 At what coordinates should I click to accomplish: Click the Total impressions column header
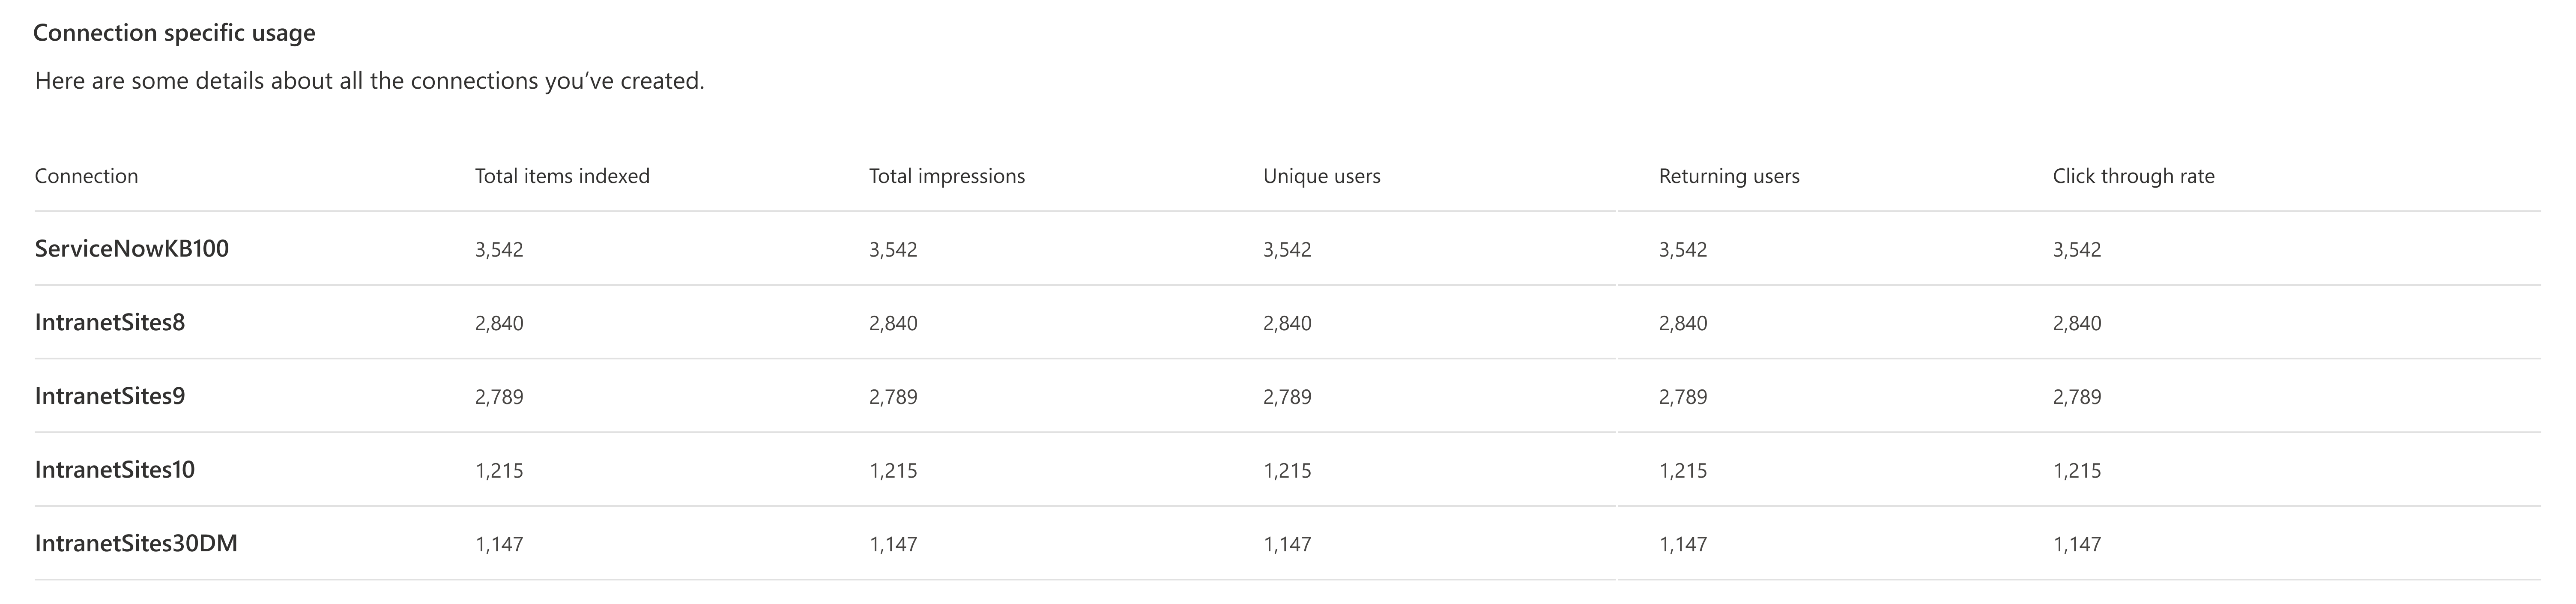946,176
